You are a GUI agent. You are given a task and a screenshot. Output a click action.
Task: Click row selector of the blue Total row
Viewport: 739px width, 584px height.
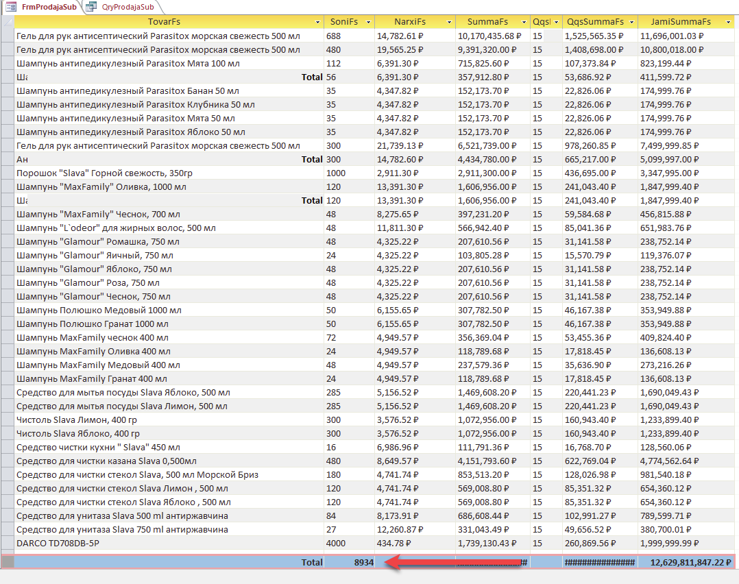(x=8, y=562)
